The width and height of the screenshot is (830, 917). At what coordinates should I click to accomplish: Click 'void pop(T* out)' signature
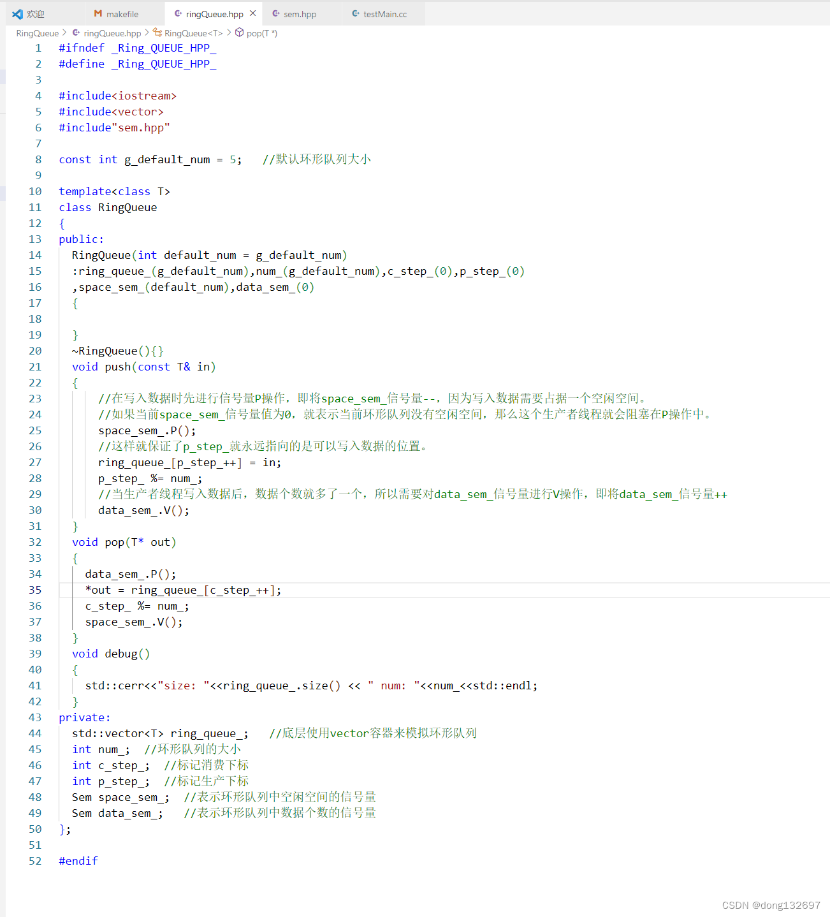tap(124, 542)
